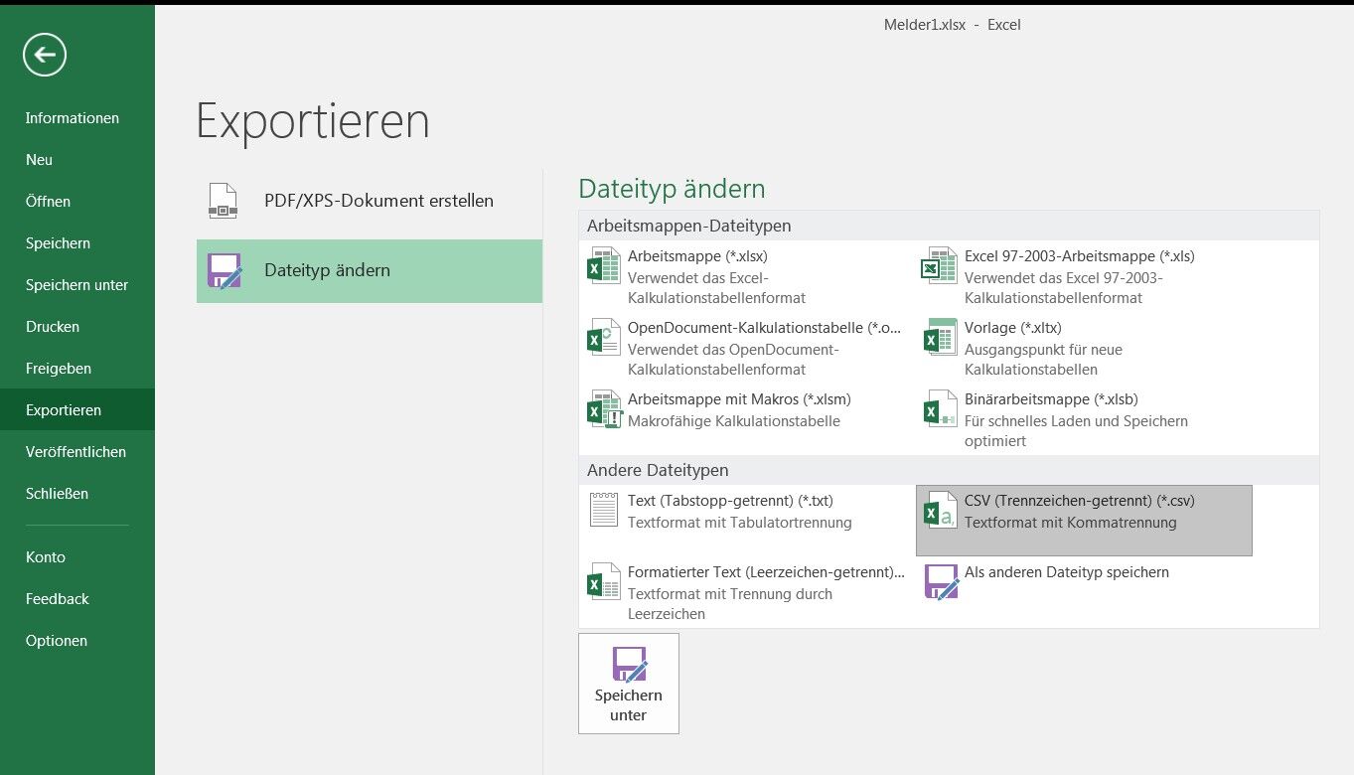Click the Melder1.xlsx - Excel title text
The image size is (1354, 775).
[952, 25]
